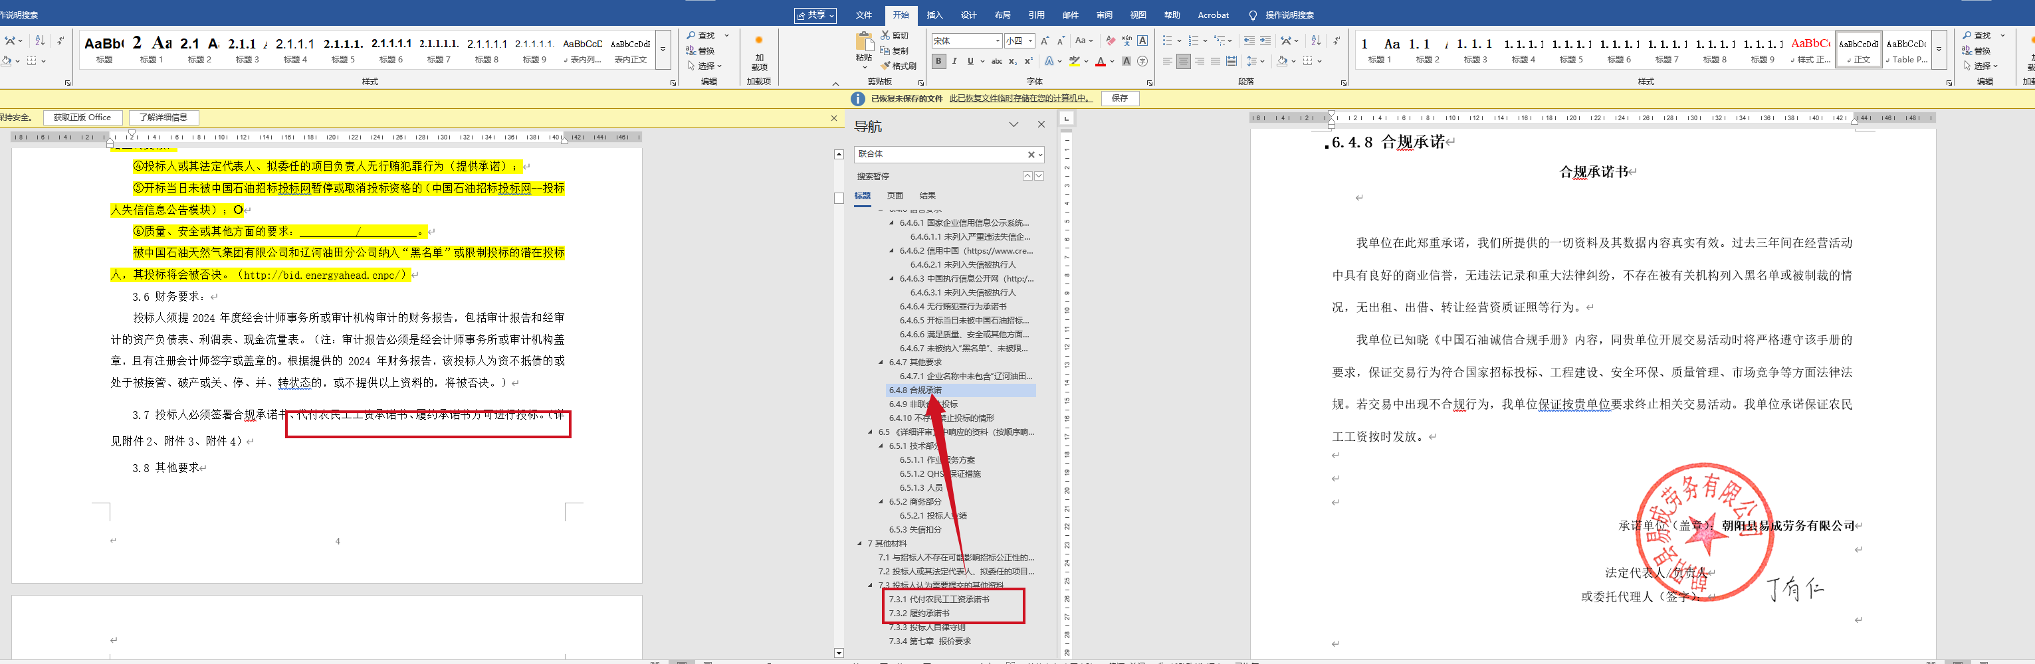Open the navigation pane options chevron

click(1014, 125)
